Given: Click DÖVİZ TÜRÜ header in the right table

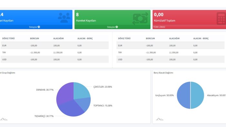Looking at the screenshot, I should [124, 38].
